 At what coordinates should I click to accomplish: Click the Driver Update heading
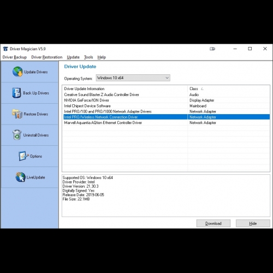[80, 67]
